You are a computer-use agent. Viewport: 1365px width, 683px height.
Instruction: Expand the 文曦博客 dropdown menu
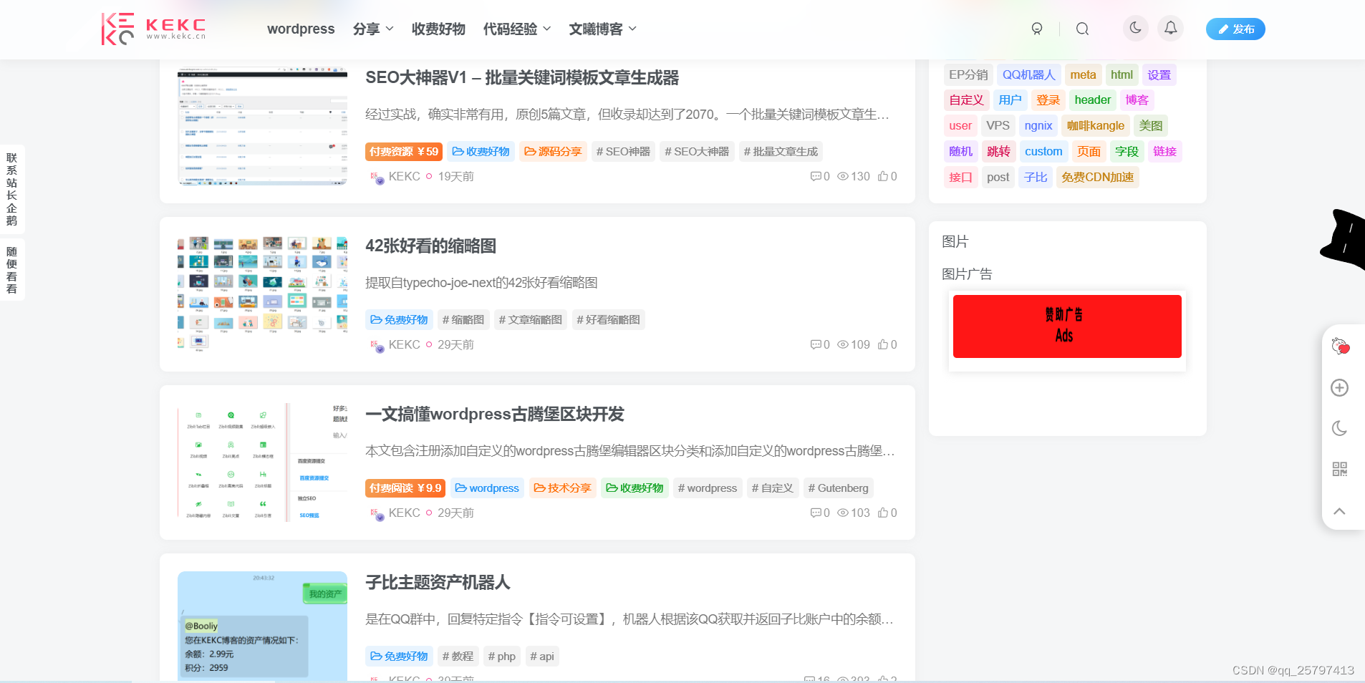point(603,29)
